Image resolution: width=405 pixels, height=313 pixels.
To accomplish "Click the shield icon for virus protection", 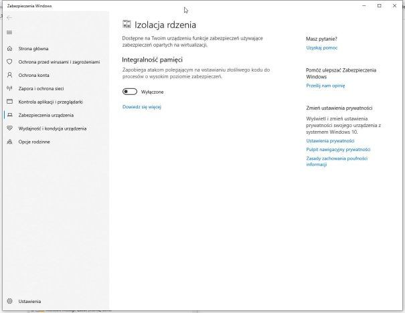I will [x=9, y=62].
